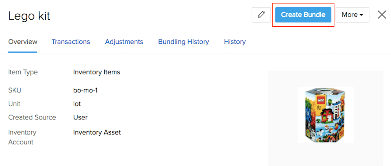Image resolution: width=391 pixels, height=166 pixels.
Task: Expand the More dropdown menu
Action: tap(352, 15)
